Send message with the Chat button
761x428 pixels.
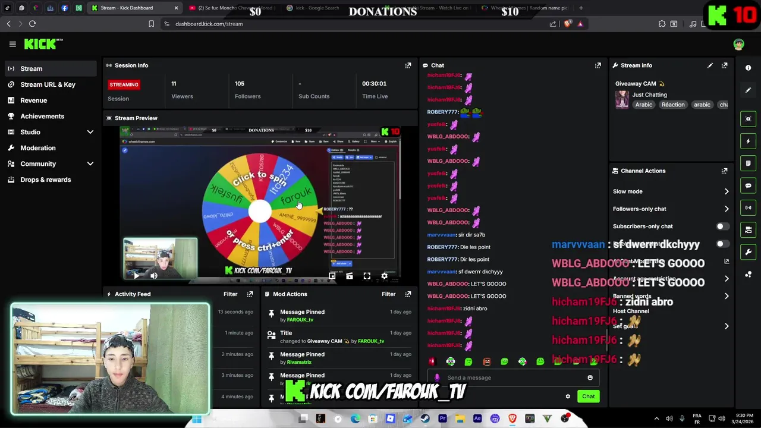[588, 396]
